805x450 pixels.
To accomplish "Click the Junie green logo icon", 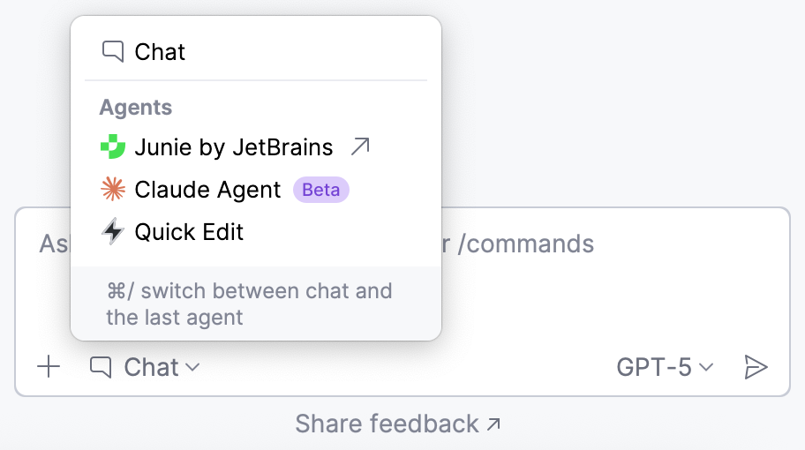I will (x=113, y=147).
